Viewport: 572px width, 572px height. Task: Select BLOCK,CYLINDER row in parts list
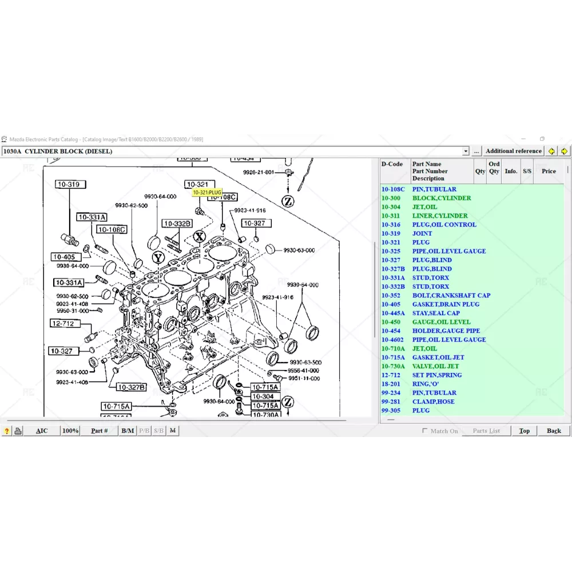pyautogui.click(x=442, y=198)
